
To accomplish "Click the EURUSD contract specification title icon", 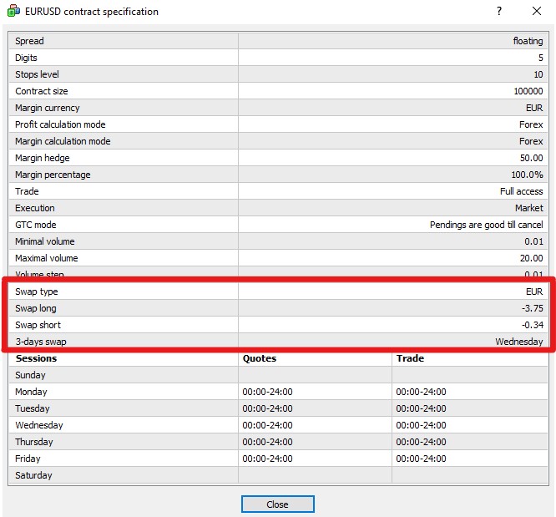I will 13,12.
